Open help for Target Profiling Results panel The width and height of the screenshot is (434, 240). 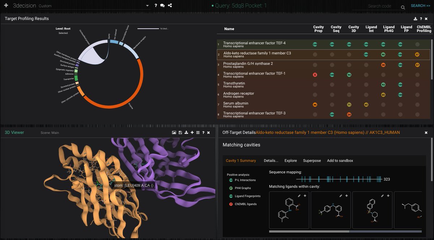pos(421,19)
